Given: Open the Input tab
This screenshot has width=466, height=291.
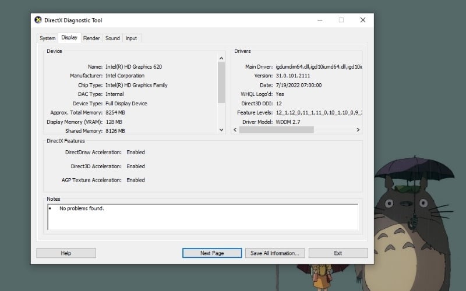Looking at the screenshot, I should [132, 38].
